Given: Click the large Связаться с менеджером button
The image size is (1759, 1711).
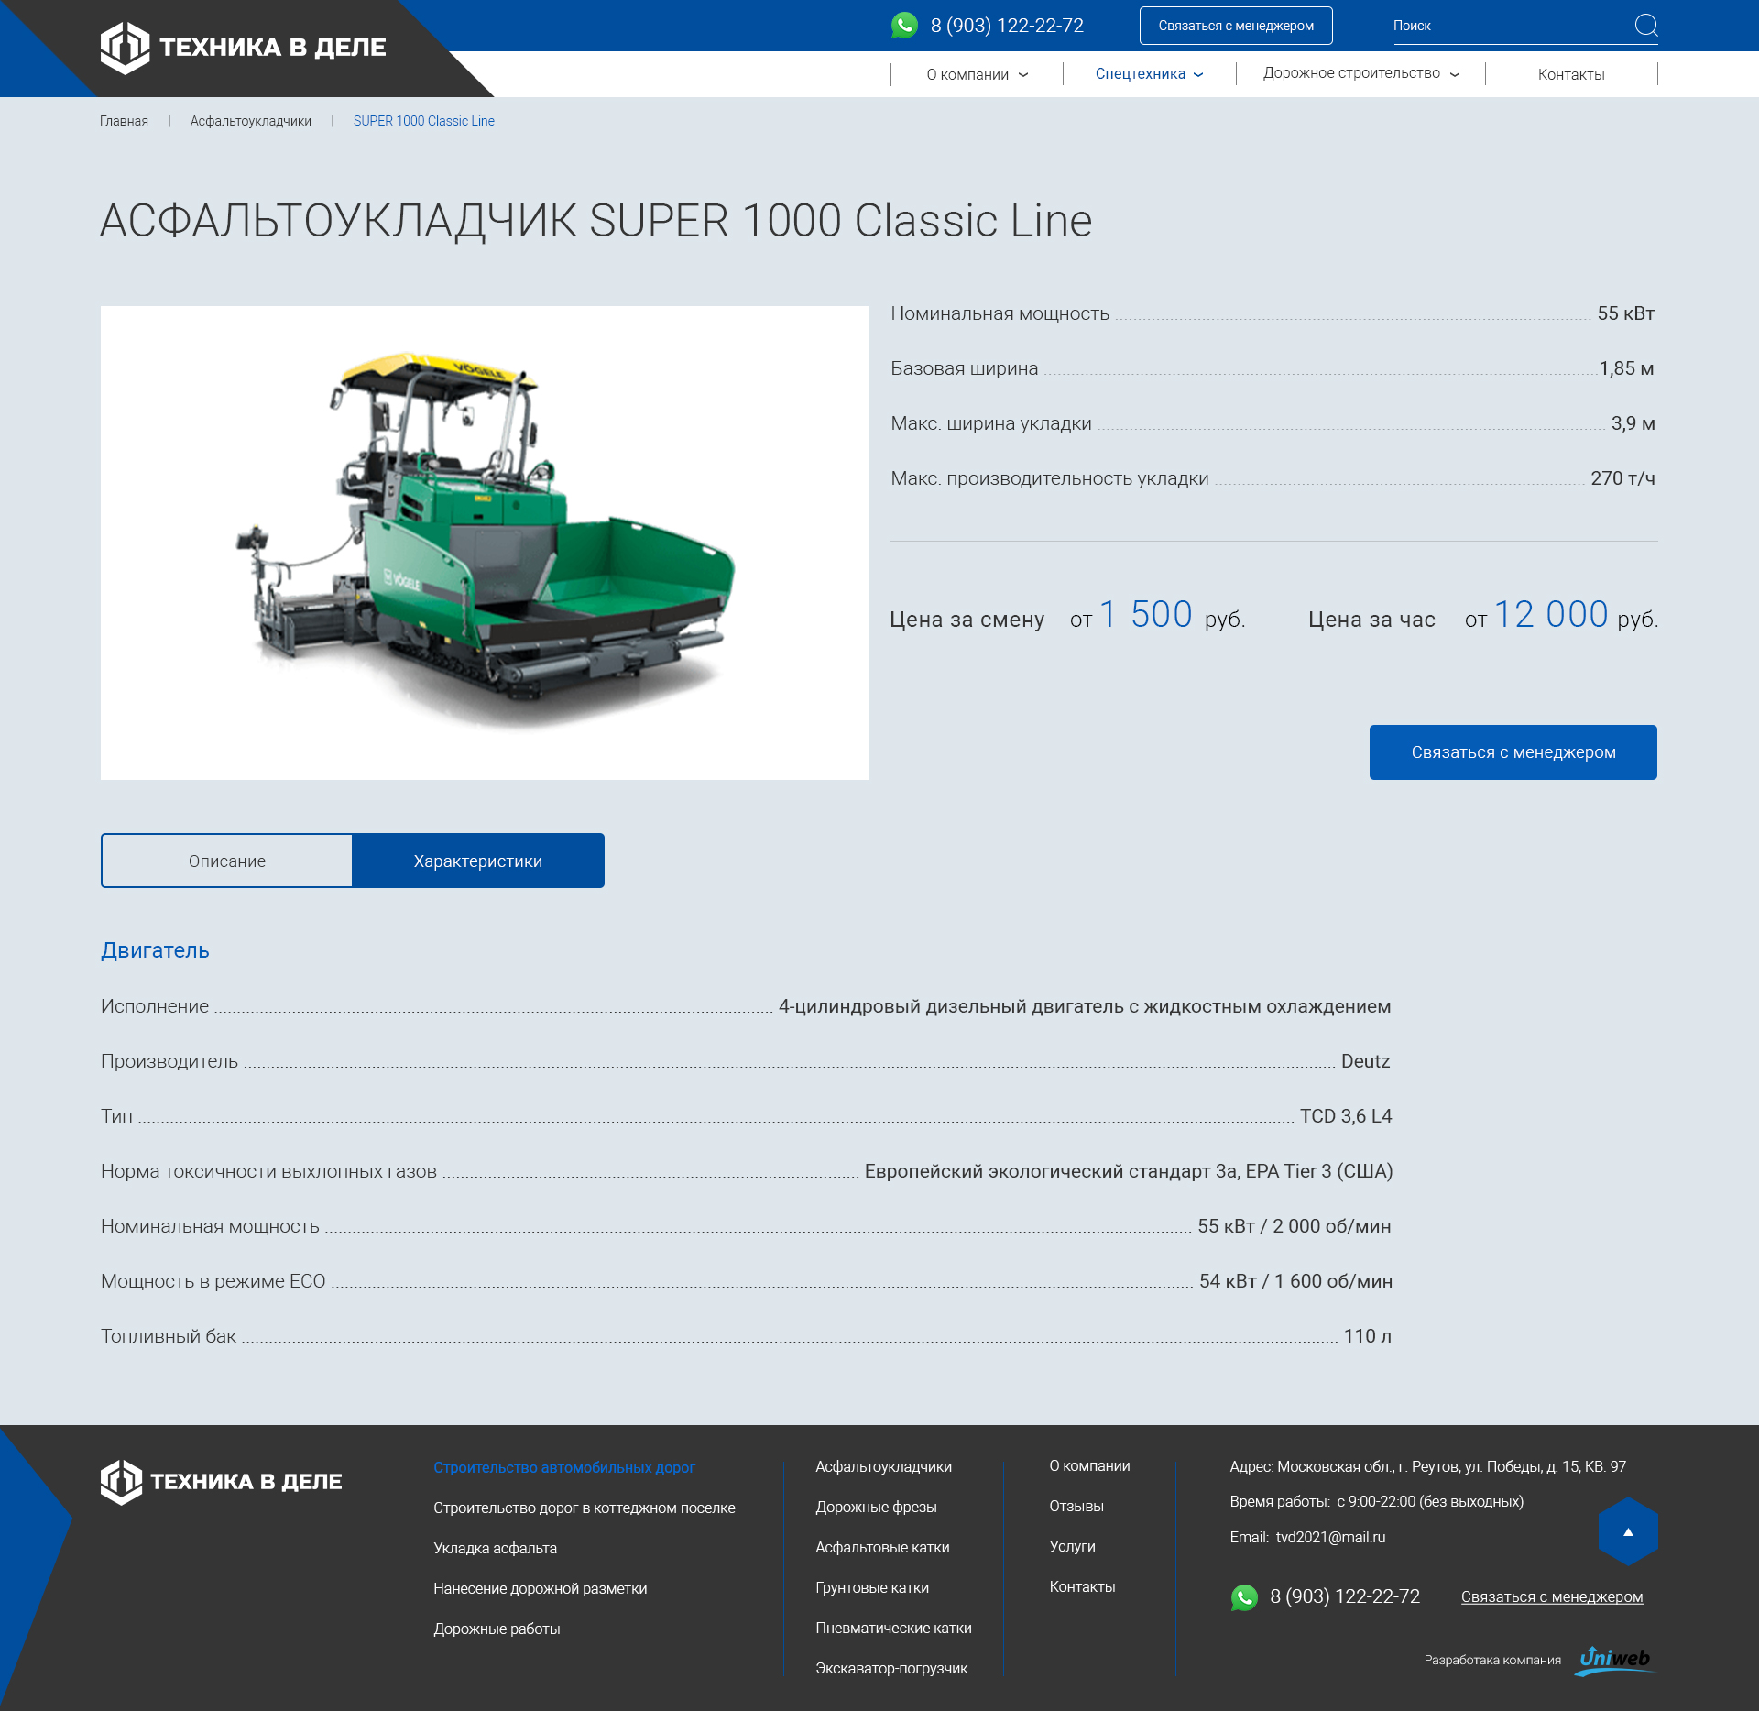Looking at the screenshot, I should click(x=1513, y=752).
